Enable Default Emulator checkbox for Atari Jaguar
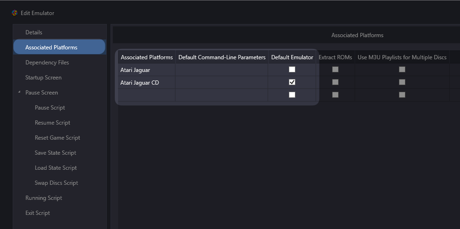This screenshot has height=229, width=460. pos(292,70)
